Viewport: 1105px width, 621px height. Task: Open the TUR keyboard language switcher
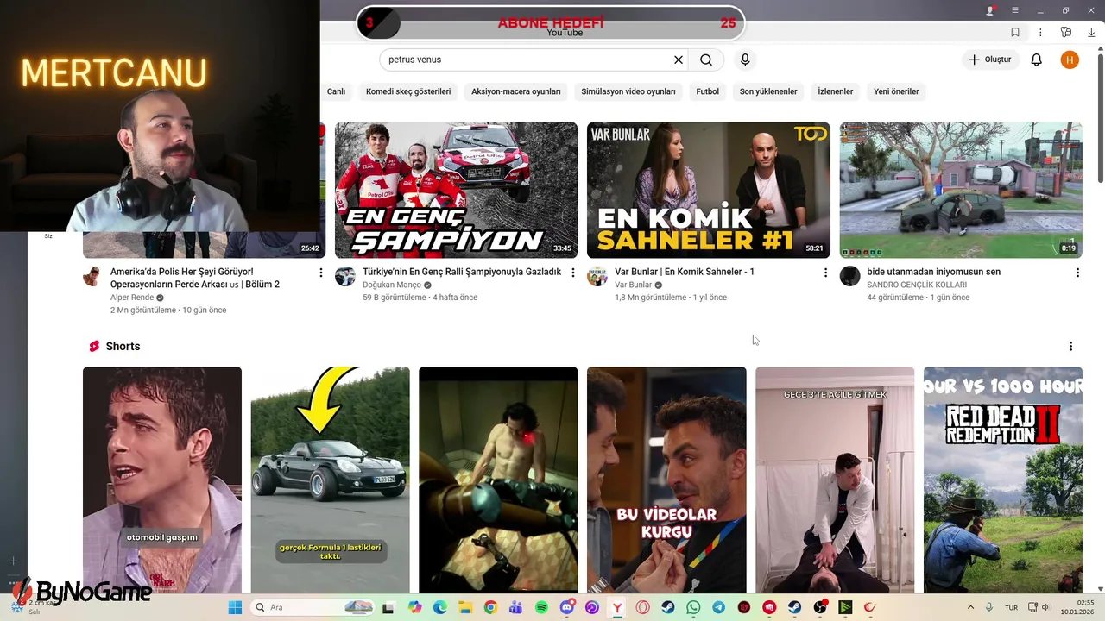point(1011,607)
